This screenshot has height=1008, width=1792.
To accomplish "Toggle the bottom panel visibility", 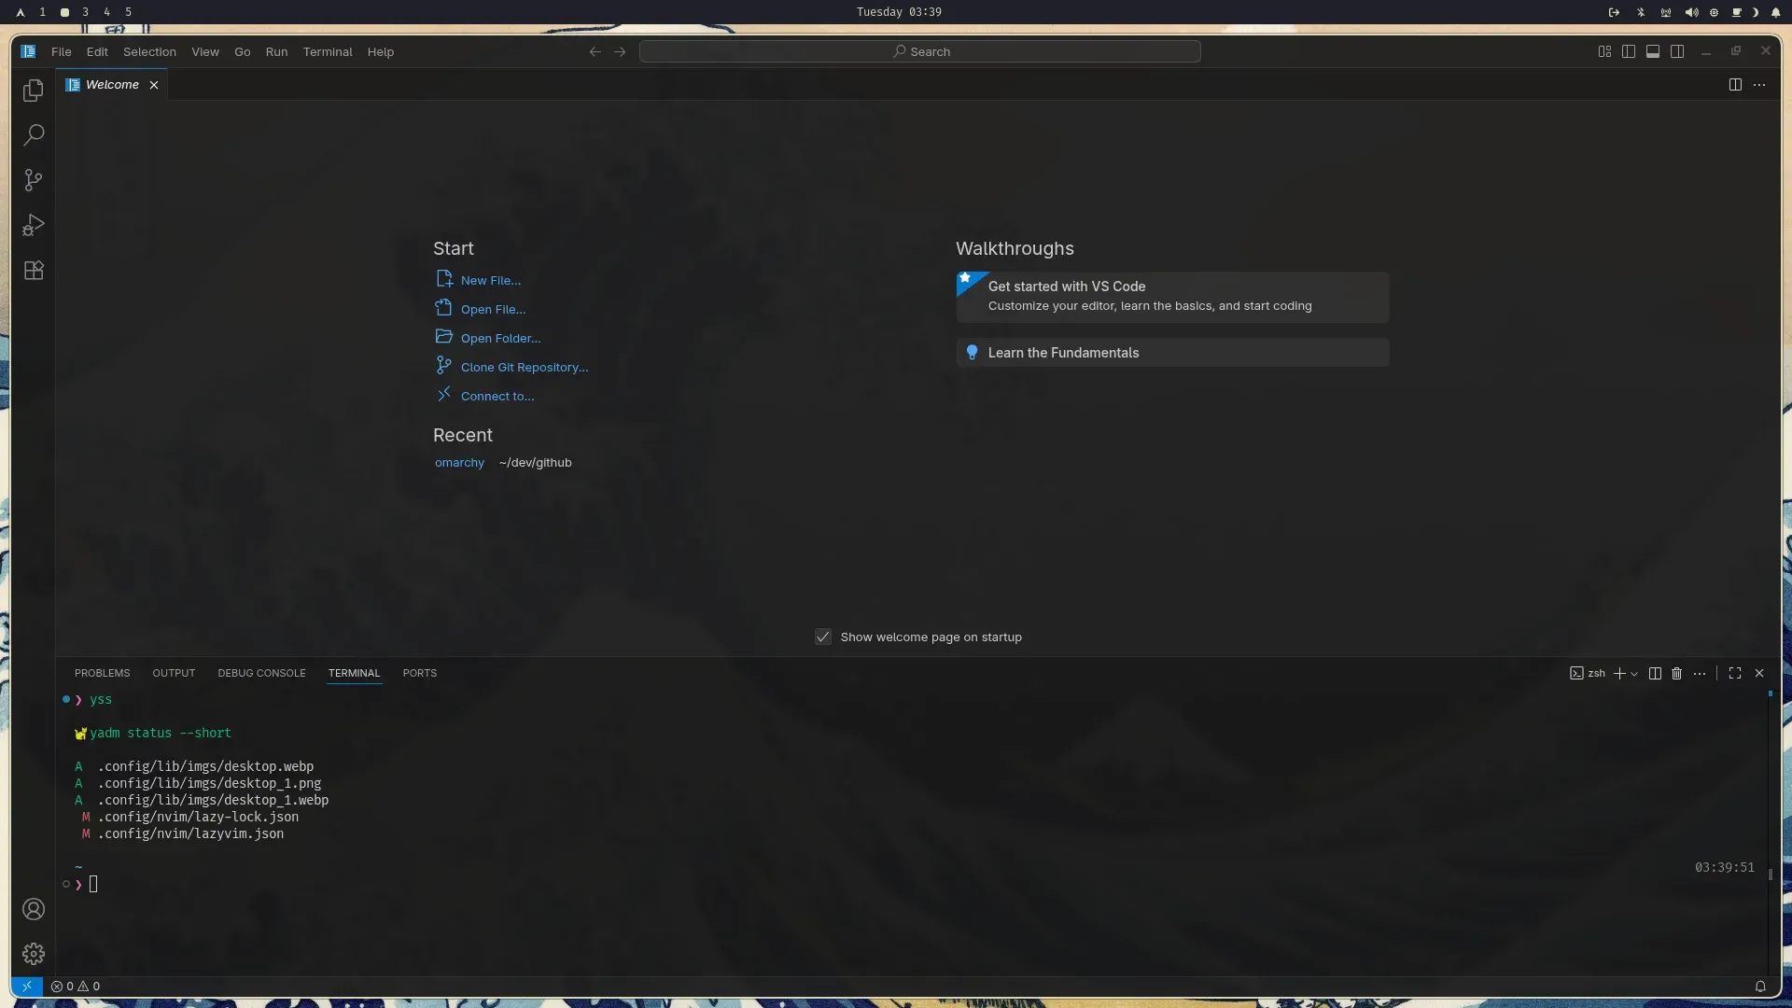I will point(1653,52).
